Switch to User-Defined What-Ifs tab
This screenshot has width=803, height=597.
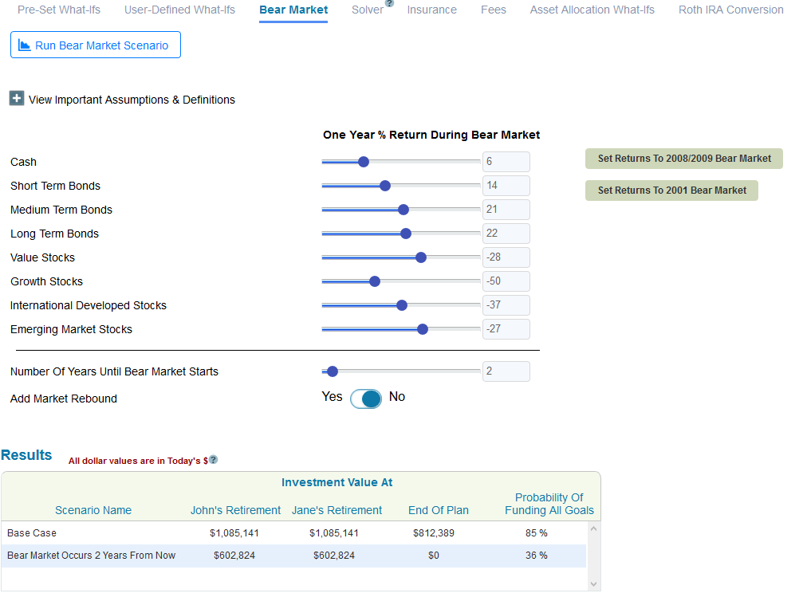(x=179, y=10)
